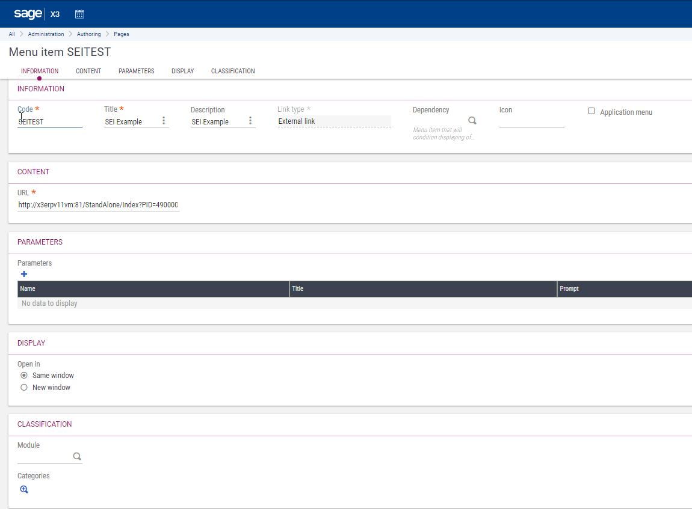Click the Administration breadcrumb link
This screenshot has width=692, height=509.
[46, 34]
